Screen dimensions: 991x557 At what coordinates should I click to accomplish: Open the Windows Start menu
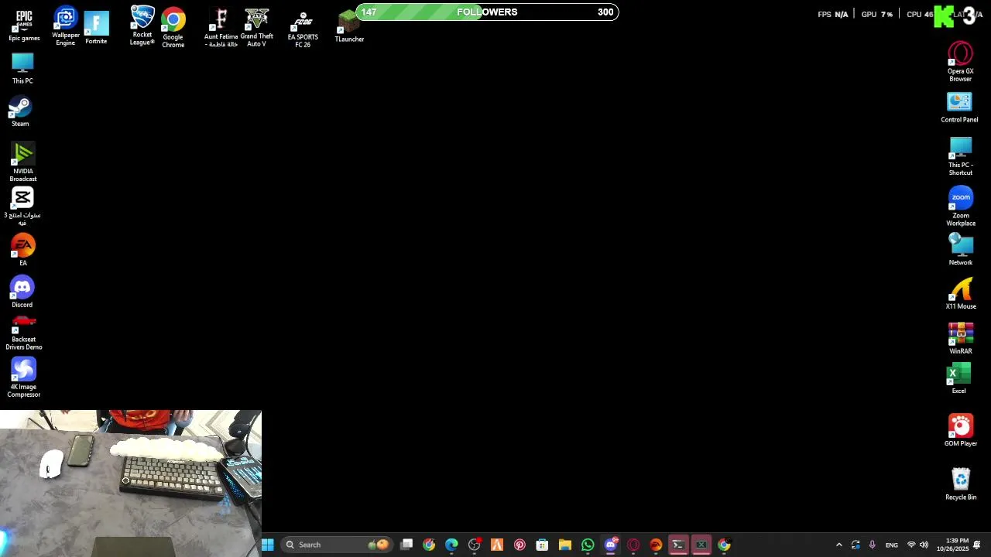267,545
